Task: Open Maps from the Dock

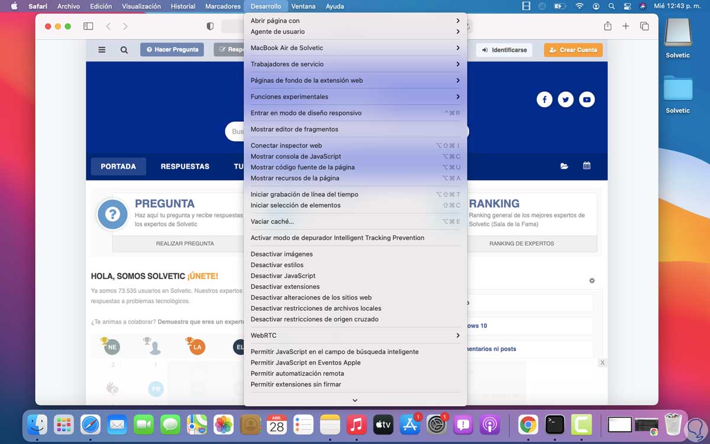Action: (197, 424)
